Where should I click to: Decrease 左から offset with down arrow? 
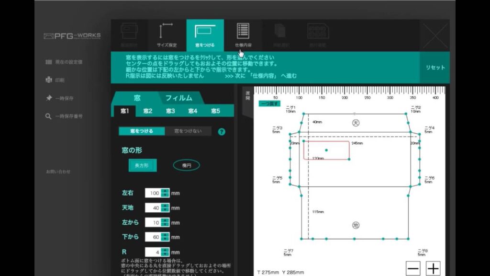pyautogui.click(x=165, y=225)
